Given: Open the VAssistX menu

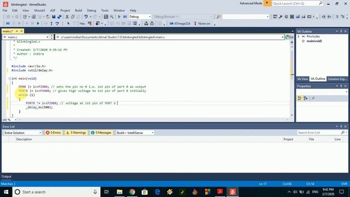Looking at the screenshot, I should 39,10.
